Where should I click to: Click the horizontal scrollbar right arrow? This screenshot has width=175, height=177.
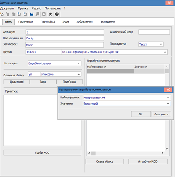coord(163,153)
